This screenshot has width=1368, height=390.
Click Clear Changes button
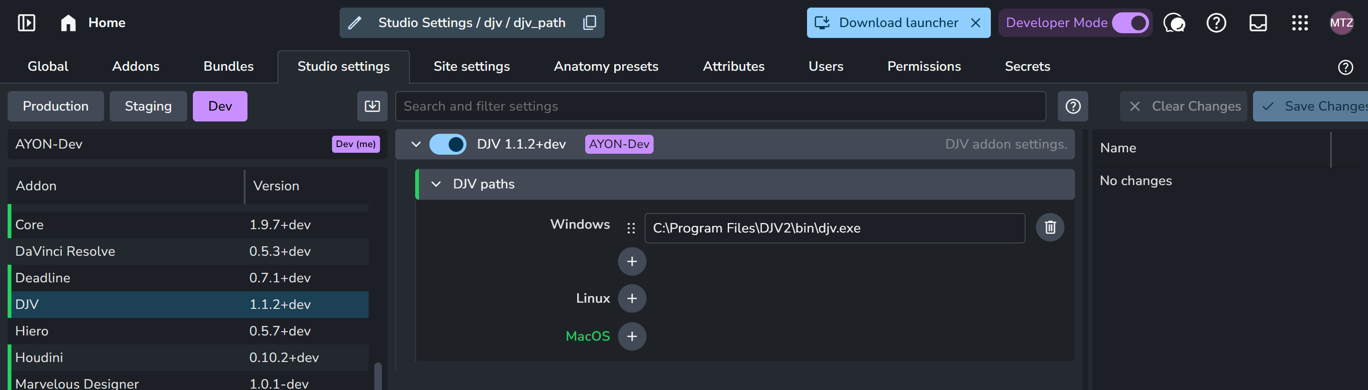[x=1183, y=106]
